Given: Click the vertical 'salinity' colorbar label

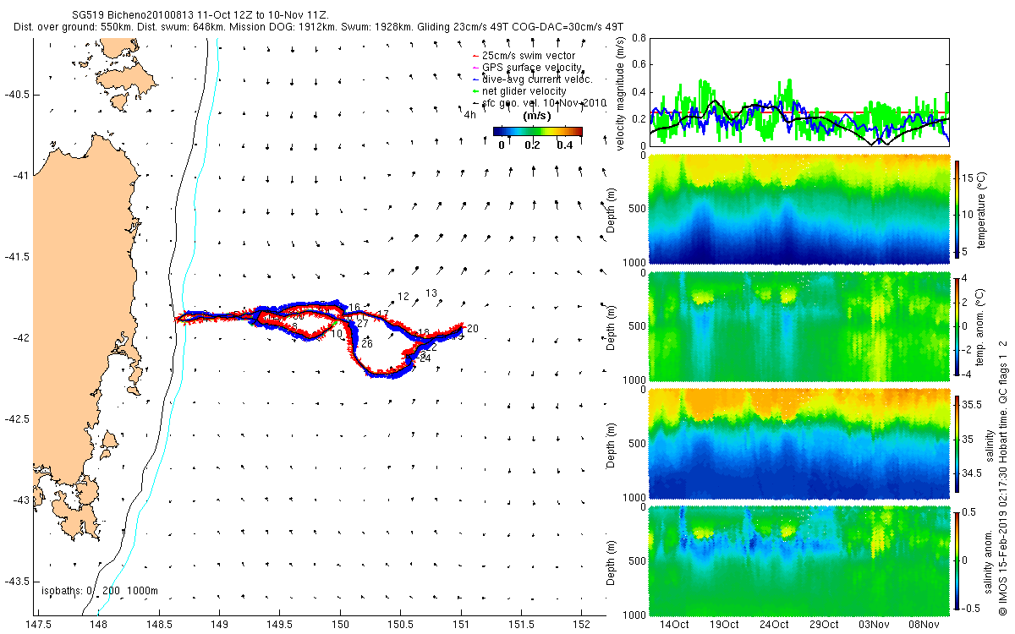Looking at the screenshot, I should [x=991, y=444].
